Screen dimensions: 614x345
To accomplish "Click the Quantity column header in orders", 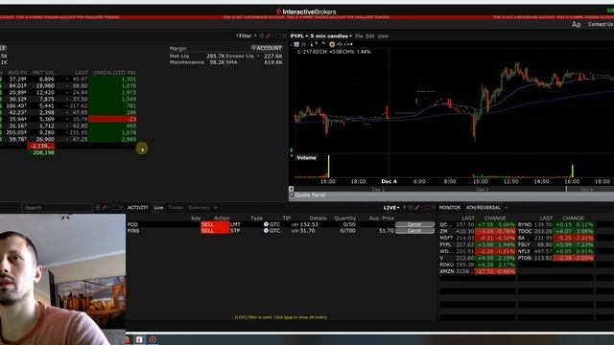I will pyautogui.click(x=345, y=218).
